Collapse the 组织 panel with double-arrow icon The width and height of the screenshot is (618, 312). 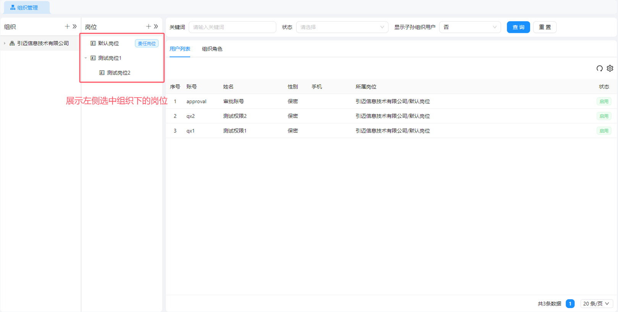[x=74, y=26]
